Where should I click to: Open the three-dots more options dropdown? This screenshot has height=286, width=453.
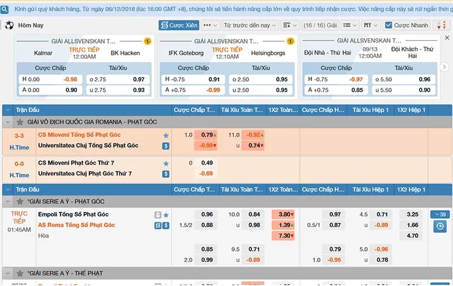coord(210,25)
